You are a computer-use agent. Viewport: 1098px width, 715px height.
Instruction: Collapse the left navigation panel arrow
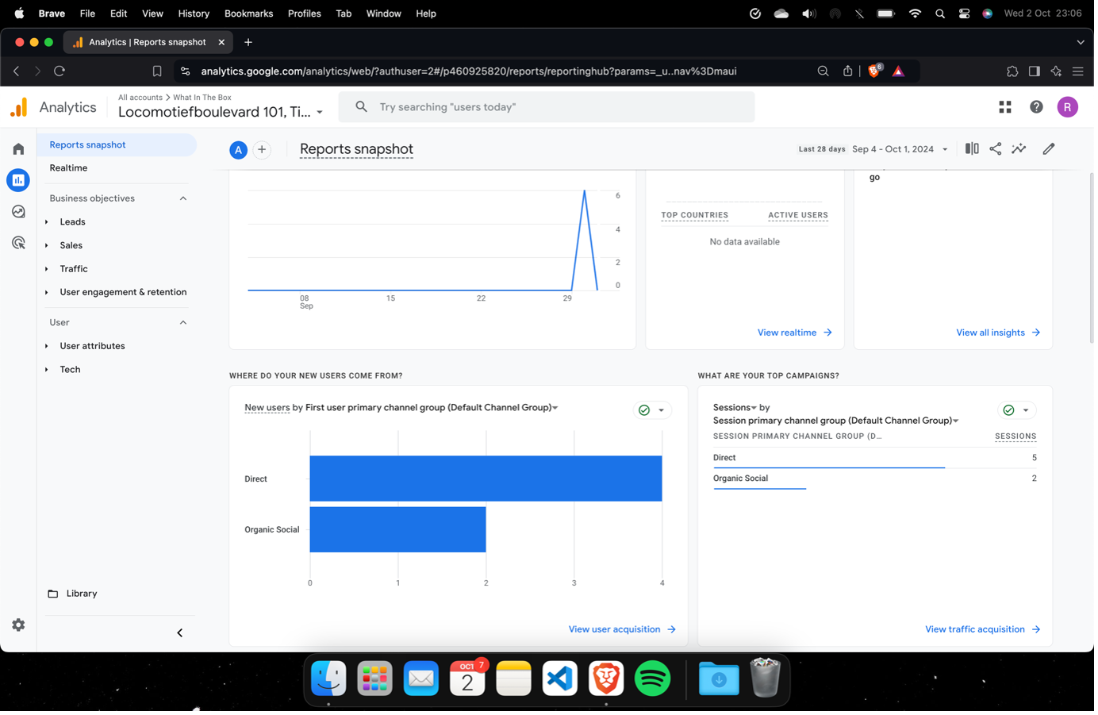pos(179,632)
